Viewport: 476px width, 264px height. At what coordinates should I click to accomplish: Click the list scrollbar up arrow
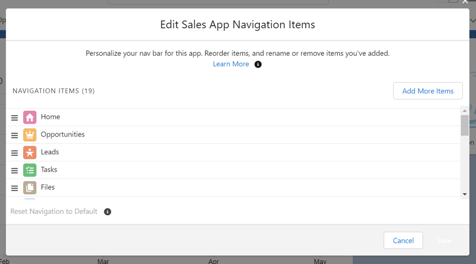pyautogui.click(x=464, y=111)
